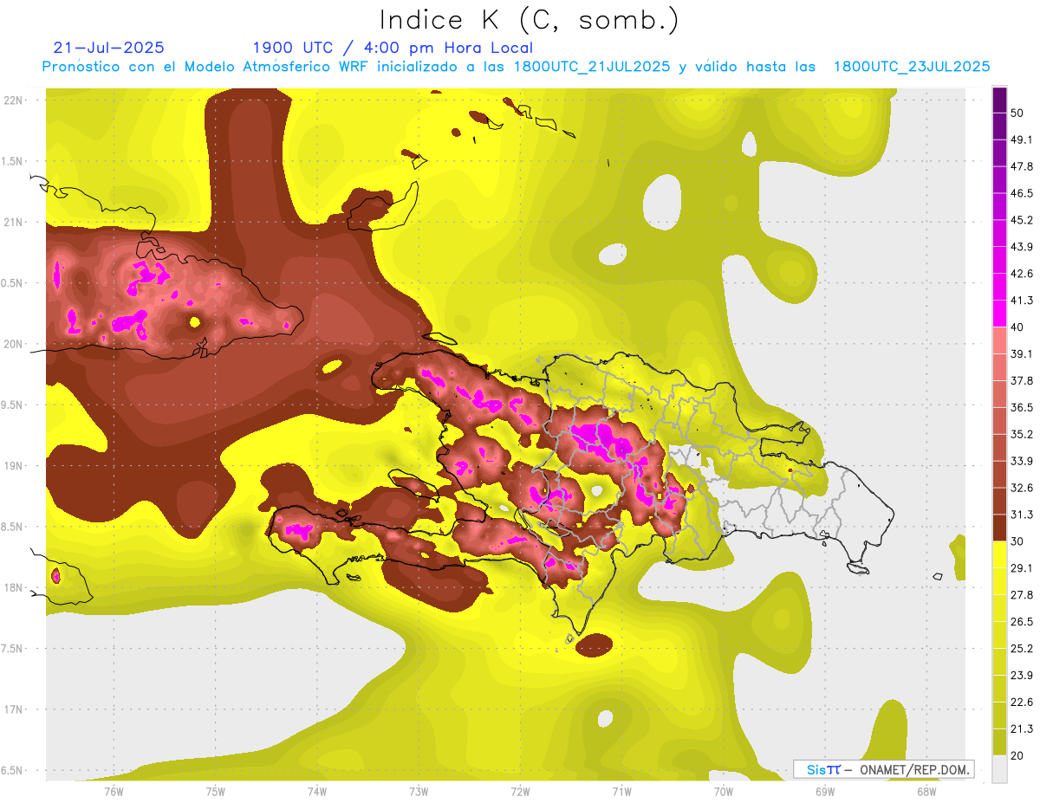This screenshot has height=803, width=1040.
Task: Click the colorbar value '47.8'
Action: (1021, 166)
